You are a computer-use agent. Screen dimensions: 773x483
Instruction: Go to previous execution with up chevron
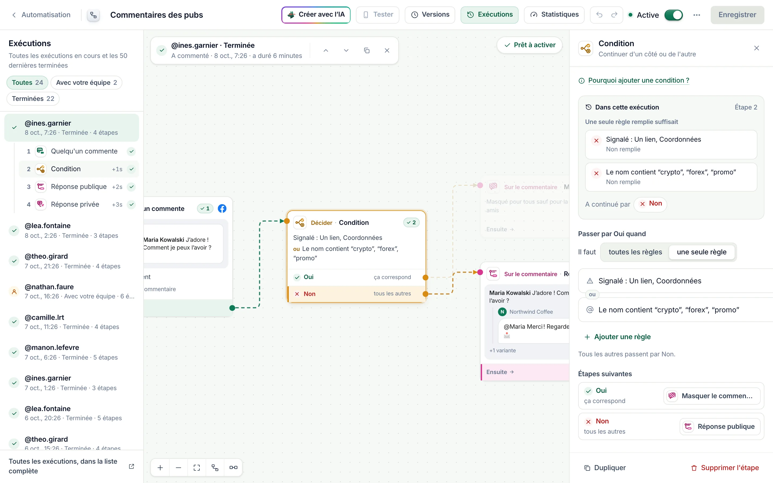click(x=326, y=50)
